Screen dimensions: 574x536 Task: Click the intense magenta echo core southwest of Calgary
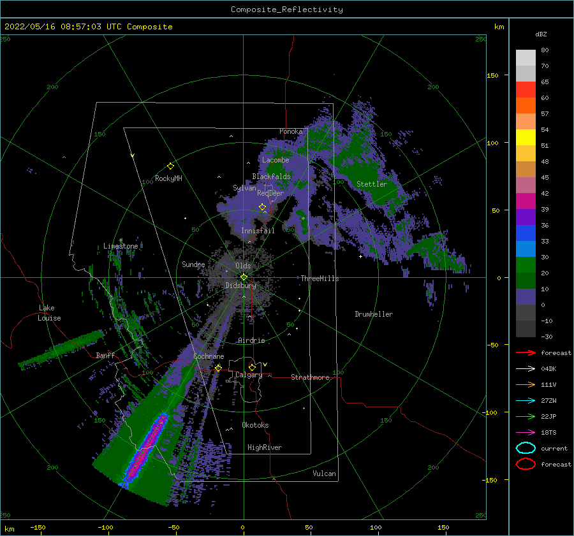[x=147, y=450]
